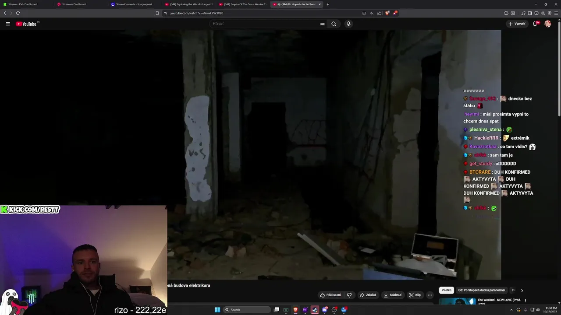This screenshot has height=315, width=561.
Task: Open Brave Shields lion icon
Action: coord(387,13)
